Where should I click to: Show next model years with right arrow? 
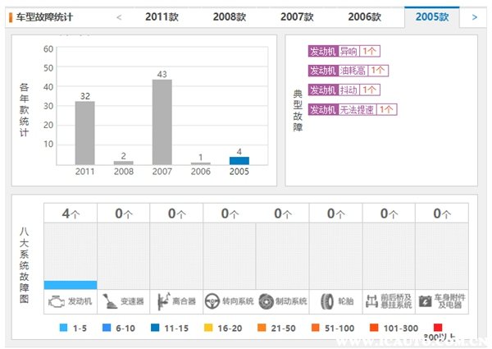pyautogui.click(x=474, y=16)
